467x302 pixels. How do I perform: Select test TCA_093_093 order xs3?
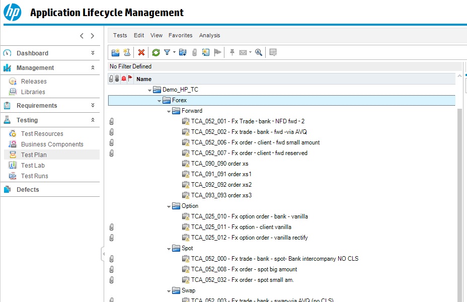point(221,195)
